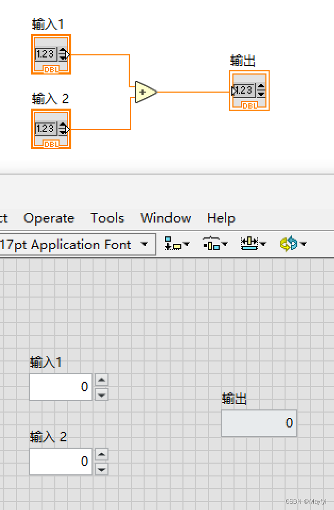Select the 输入1 label on front panel

point(46,362)
